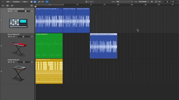Image resolution: width=179 pixels, height=100 pixels.
Task: Click the horizontal zoom slider
Action: pyautogui.click(x=173, y=2)
